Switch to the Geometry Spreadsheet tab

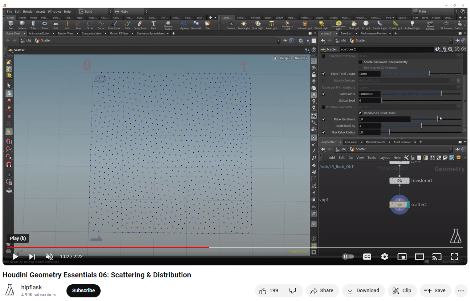click(x=150, y=33)
